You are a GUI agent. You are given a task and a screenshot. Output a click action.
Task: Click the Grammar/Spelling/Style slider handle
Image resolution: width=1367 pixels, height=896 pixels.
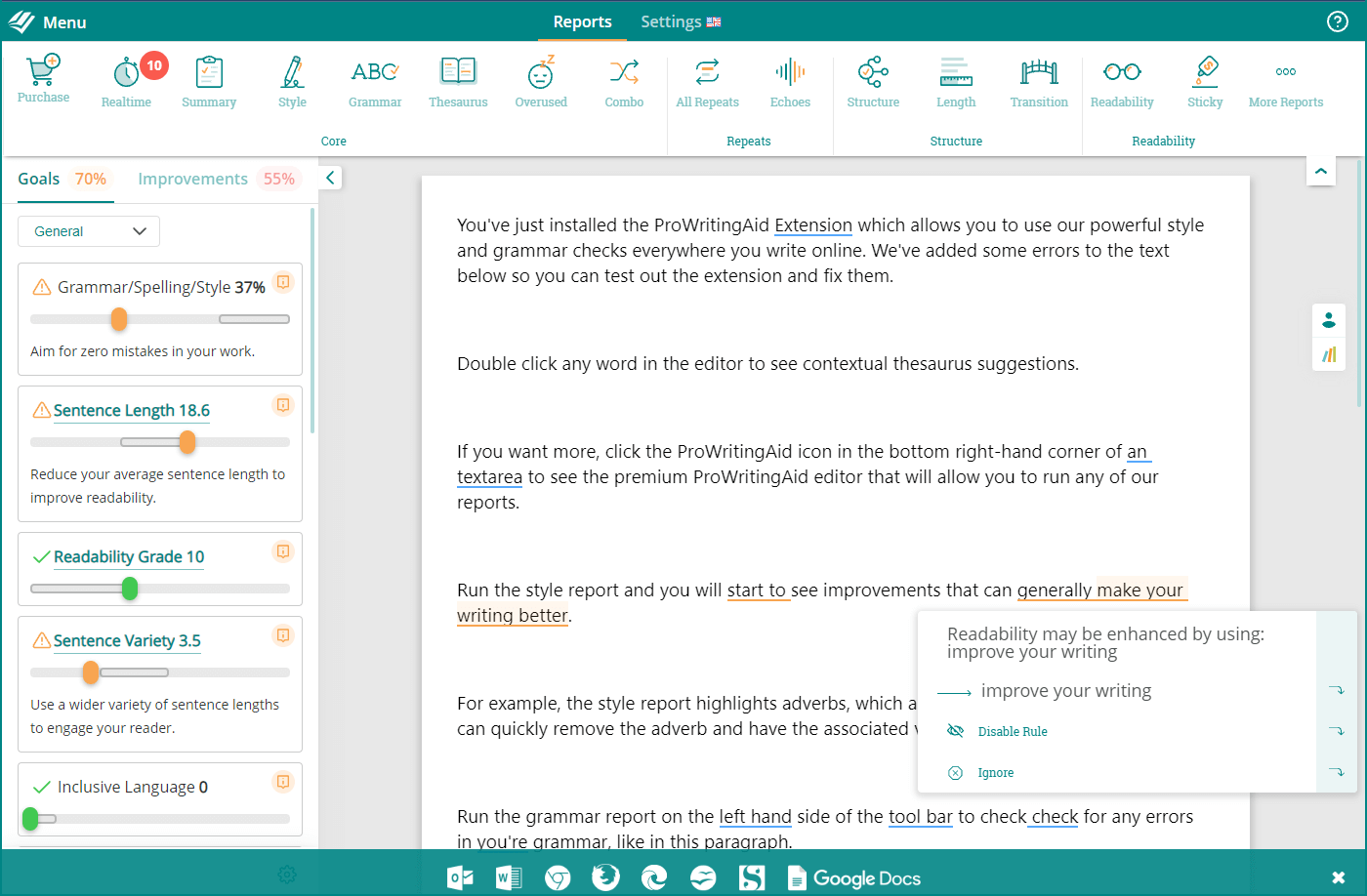click(119, 319)
